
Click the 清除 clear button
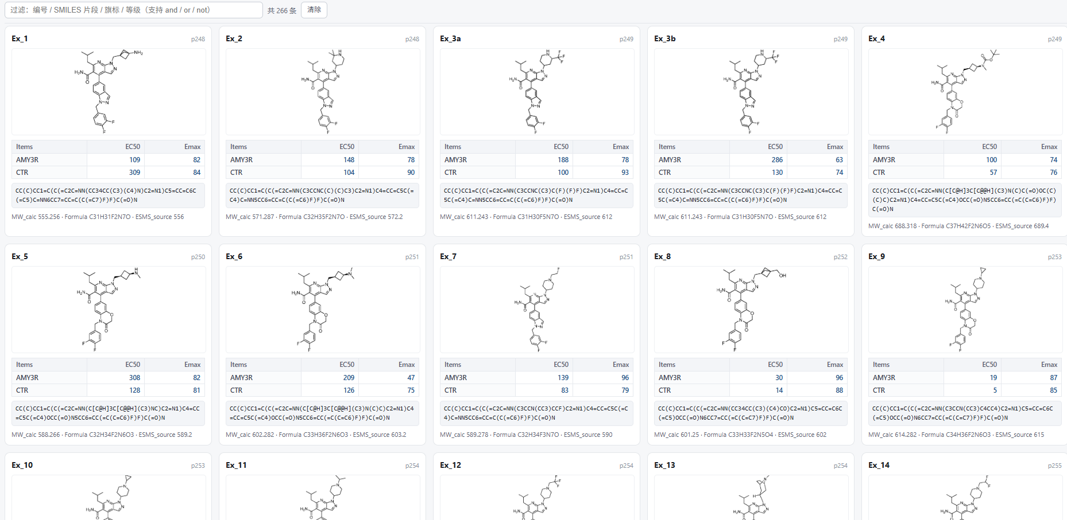(314, 10)
